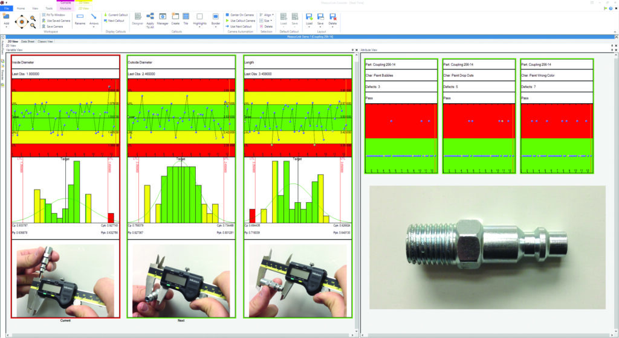Expand the Layout Load dropdown arrow
The width and height of the screenshot is (619, 338).
click(309, 27)
